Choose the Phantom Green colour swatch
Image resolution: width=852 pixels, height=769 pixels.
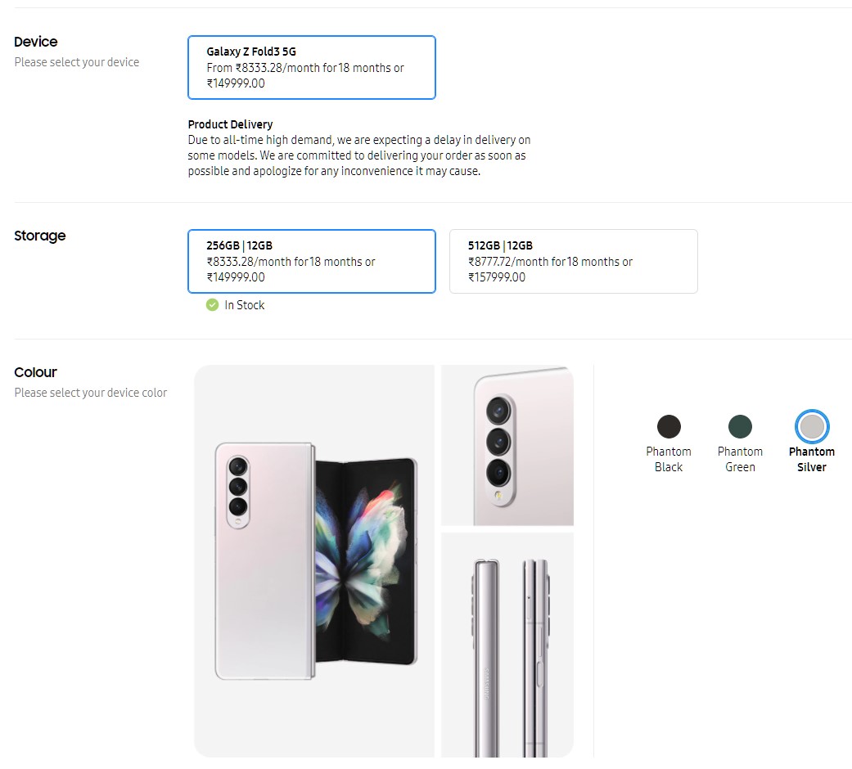[x=740, y=426]
